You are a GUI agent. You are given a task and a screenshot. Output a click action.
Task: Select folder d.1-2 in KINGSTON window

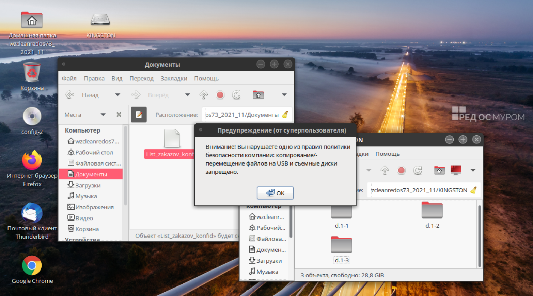432,215
